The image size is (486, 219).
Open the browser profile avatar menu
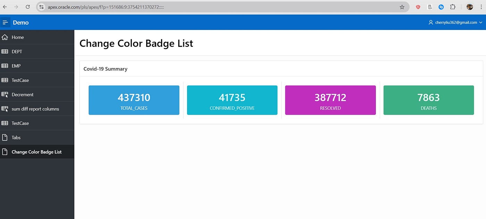click(x=470, y=7)
